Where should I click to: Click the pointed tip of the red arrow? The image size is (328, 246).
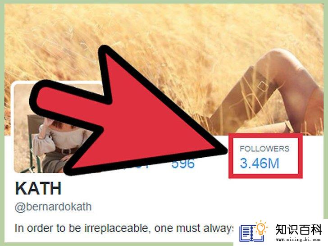click(x=225, y=150)
